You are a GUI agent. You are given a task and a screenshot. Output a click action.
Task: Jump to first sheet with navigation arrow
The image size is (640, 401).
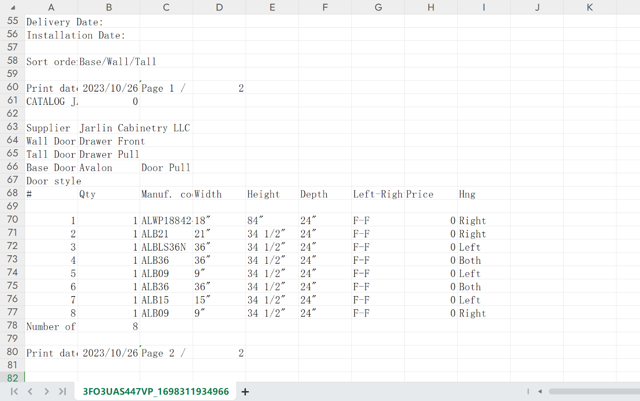[14, 391]
